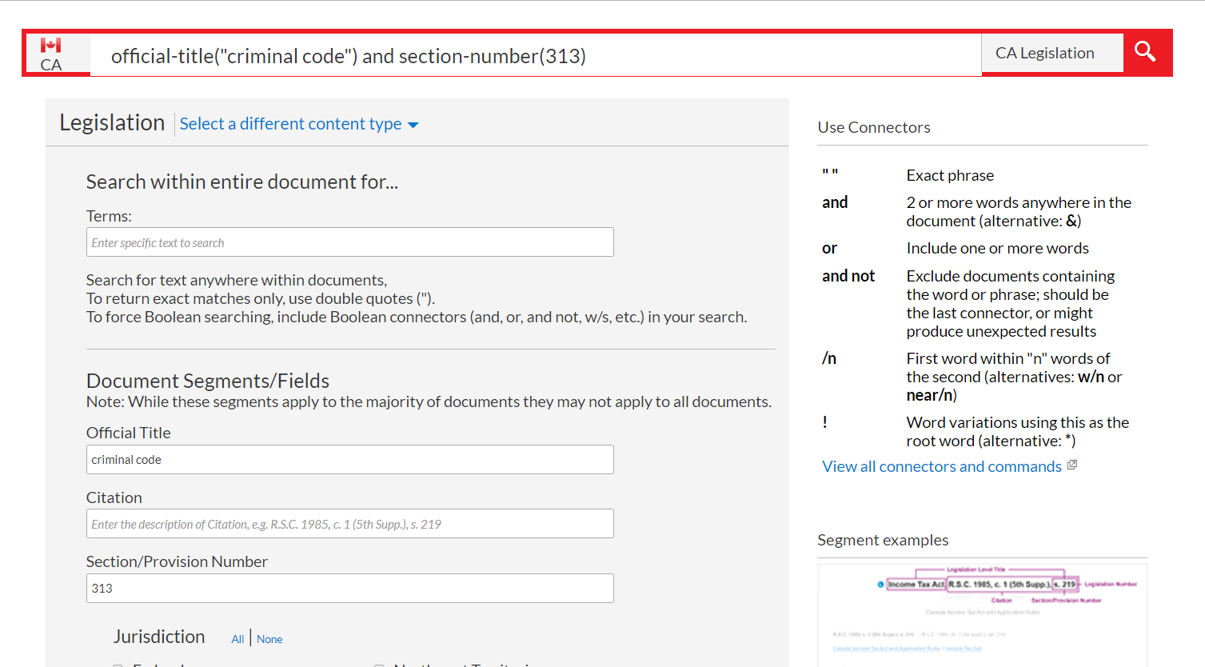Insert the exact phrase quotes connector

[x=830, y=174]
